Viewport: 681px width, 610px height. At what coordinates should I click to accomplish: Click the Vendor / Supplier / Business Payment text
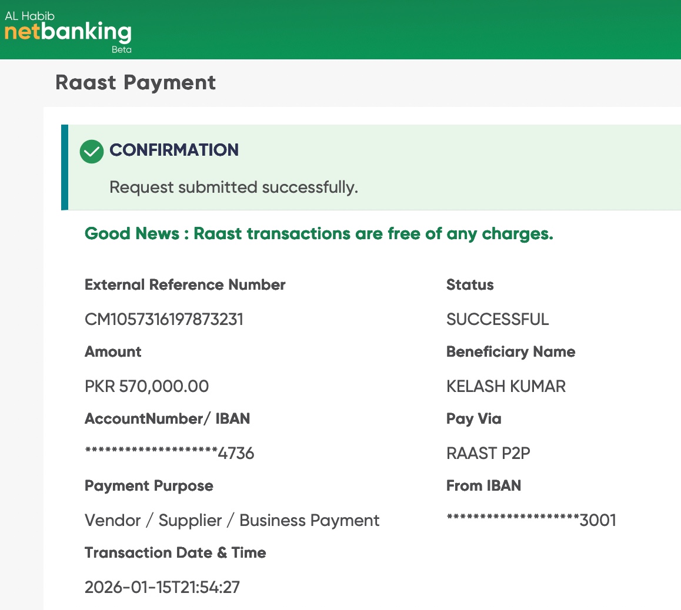[232, 521]
